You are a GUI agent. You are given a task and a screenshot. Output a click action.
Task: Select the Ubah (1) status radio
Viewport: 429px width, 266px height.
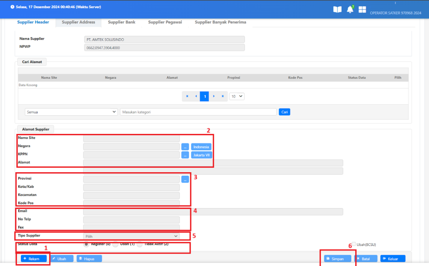115,244
